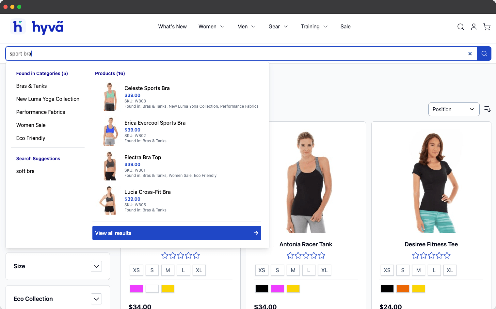Select size L for Antonia Racer Tank
The image size is (496, 309).
tap(309, 270)
